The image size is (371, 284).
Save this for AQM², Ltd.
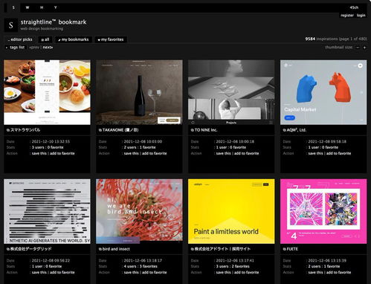click(316, 153)
